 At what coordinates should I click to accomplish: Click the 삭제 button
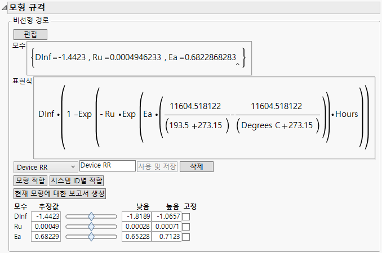197,167
